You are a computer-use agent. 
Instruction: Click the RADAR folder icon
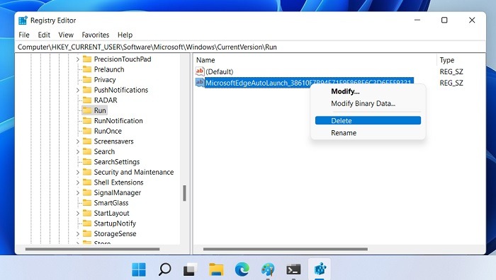pos(87,100)
